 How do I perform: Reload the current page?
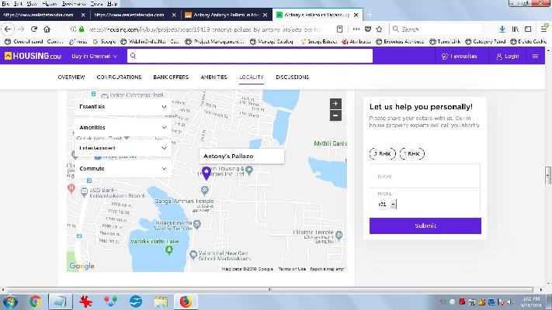[34, 29]
